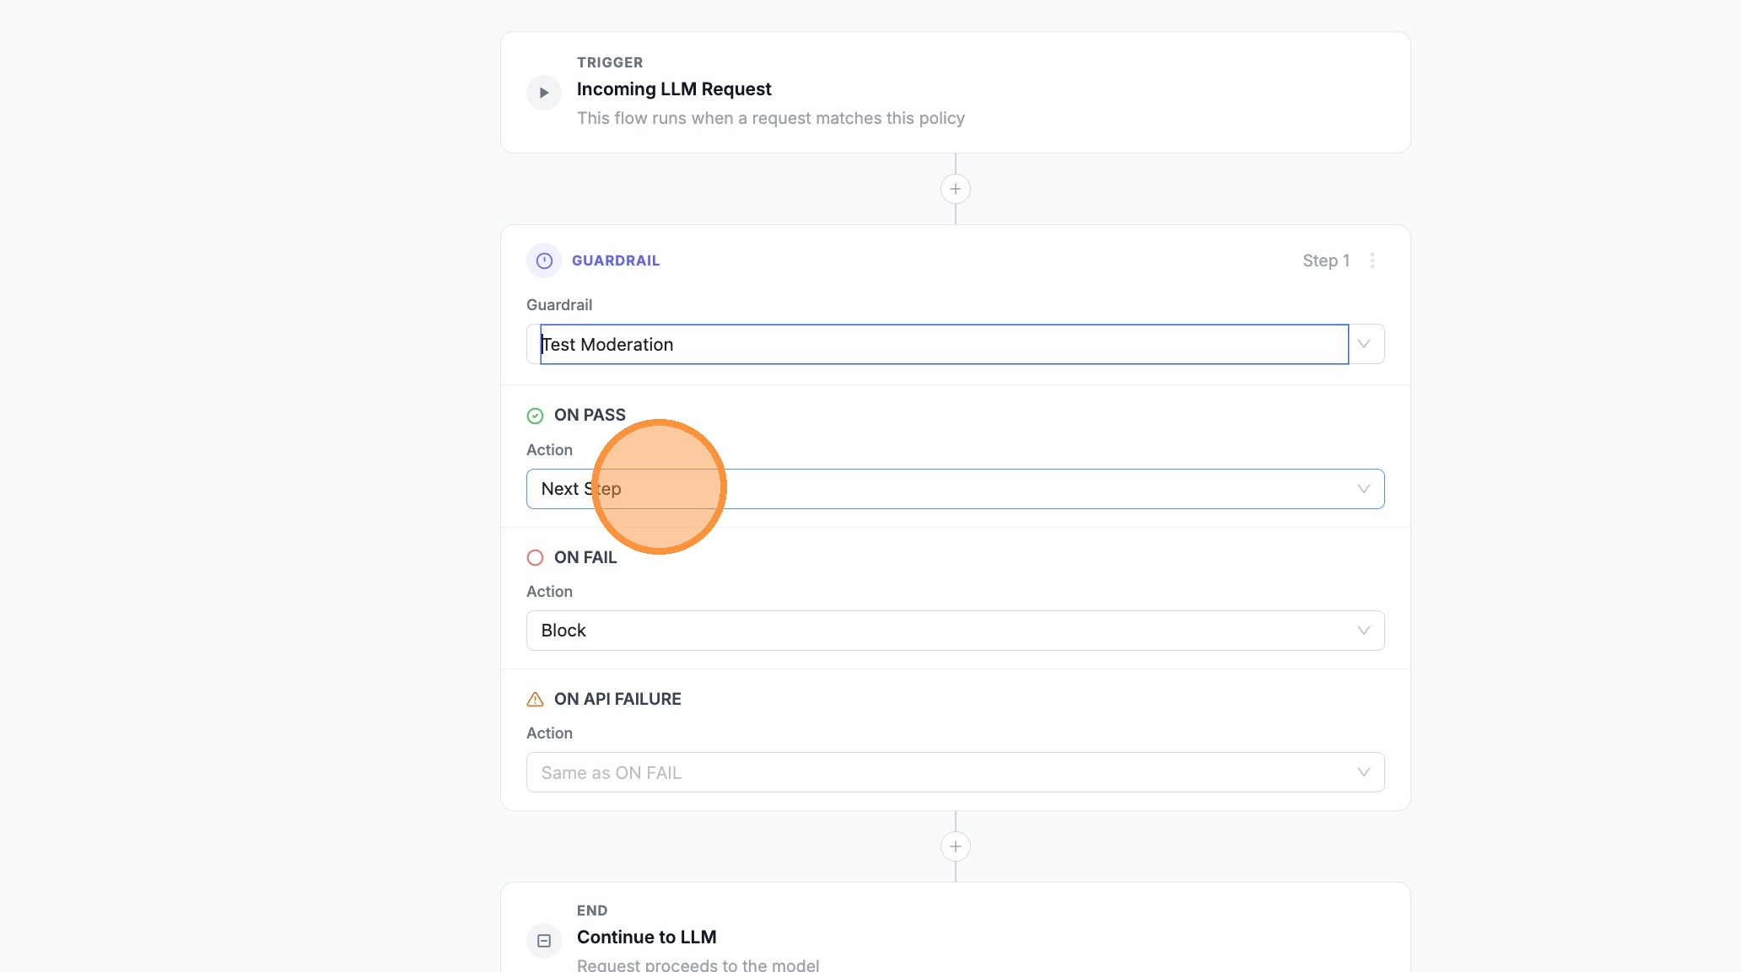Add step above End with plus
Image resolution: width=1741 pixels, height=972 pixels.
[x=955, y=846]
